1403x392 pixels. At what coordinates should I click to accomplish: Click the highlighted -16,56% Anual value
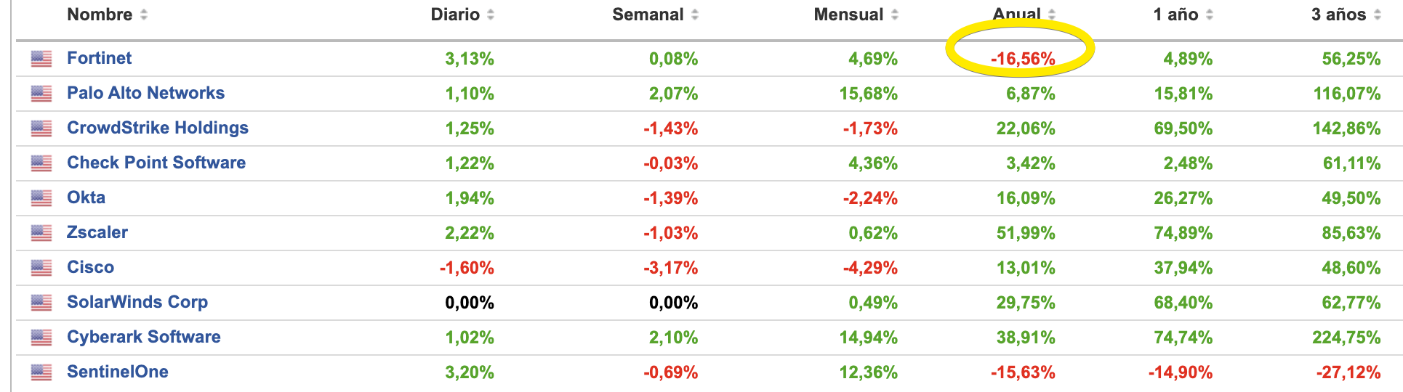(x=1023, y=59)
